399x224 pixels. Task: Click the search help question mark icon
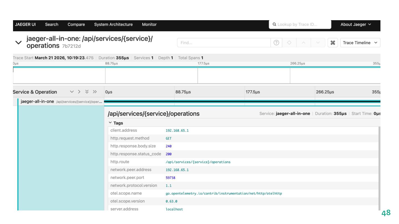(276, 43)
